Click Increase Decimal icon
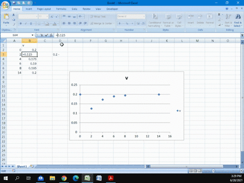This screenshot has width=244, height=183. coord(138,23)
